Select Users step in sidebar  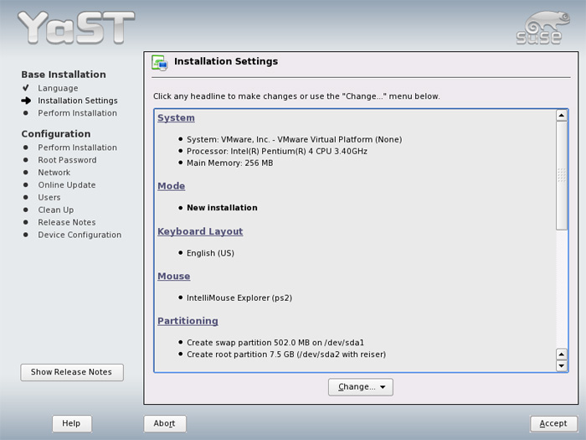[49, 197]
